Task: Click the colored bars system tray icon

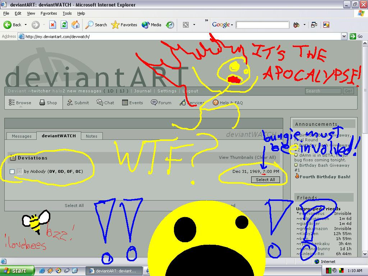Action: click(x=328, y=271)
